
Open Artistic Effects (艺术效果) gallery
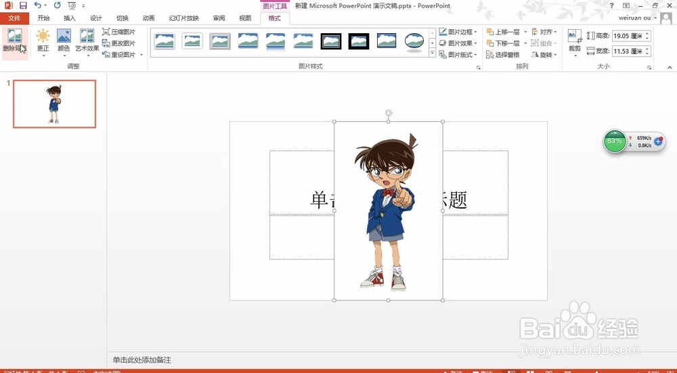point(87,42)
